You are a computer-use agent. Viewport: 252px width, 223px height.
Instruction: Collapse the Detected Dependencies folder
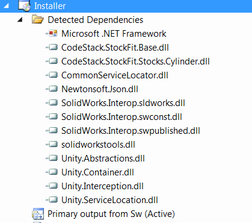coord(20,20)
